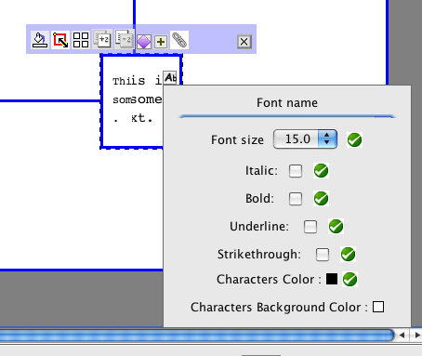Toggle the Underline checkbox
Viewport: 422px width, 356px height.
310,227
